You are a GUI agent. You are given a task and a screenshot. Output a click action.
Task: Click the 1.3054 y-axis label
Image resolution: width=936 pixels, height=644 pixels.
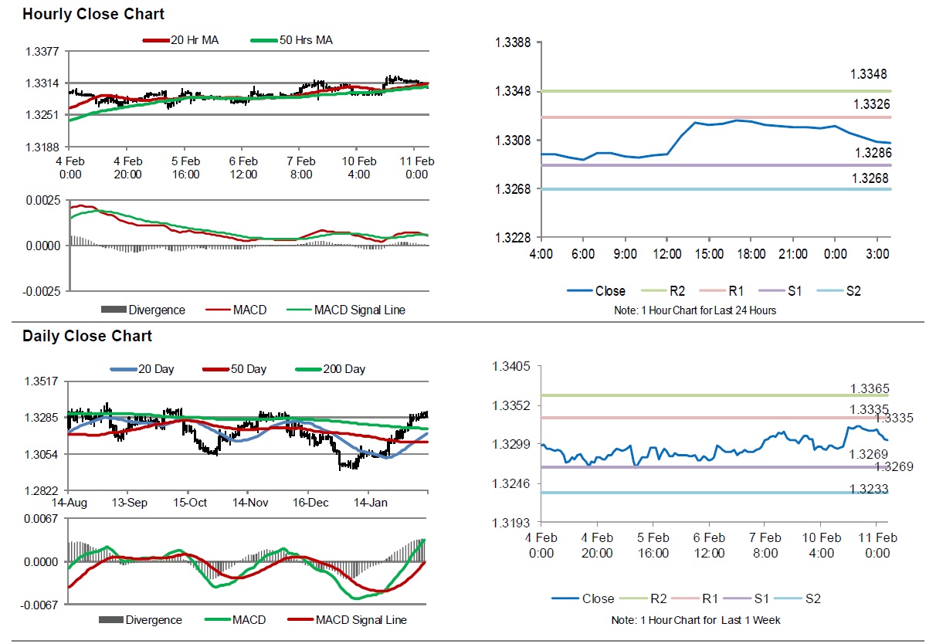(x=43, y=454)
